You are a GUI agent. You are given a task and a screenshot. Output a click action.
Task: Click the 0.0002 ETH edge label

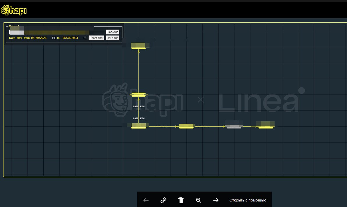[138, 107]
